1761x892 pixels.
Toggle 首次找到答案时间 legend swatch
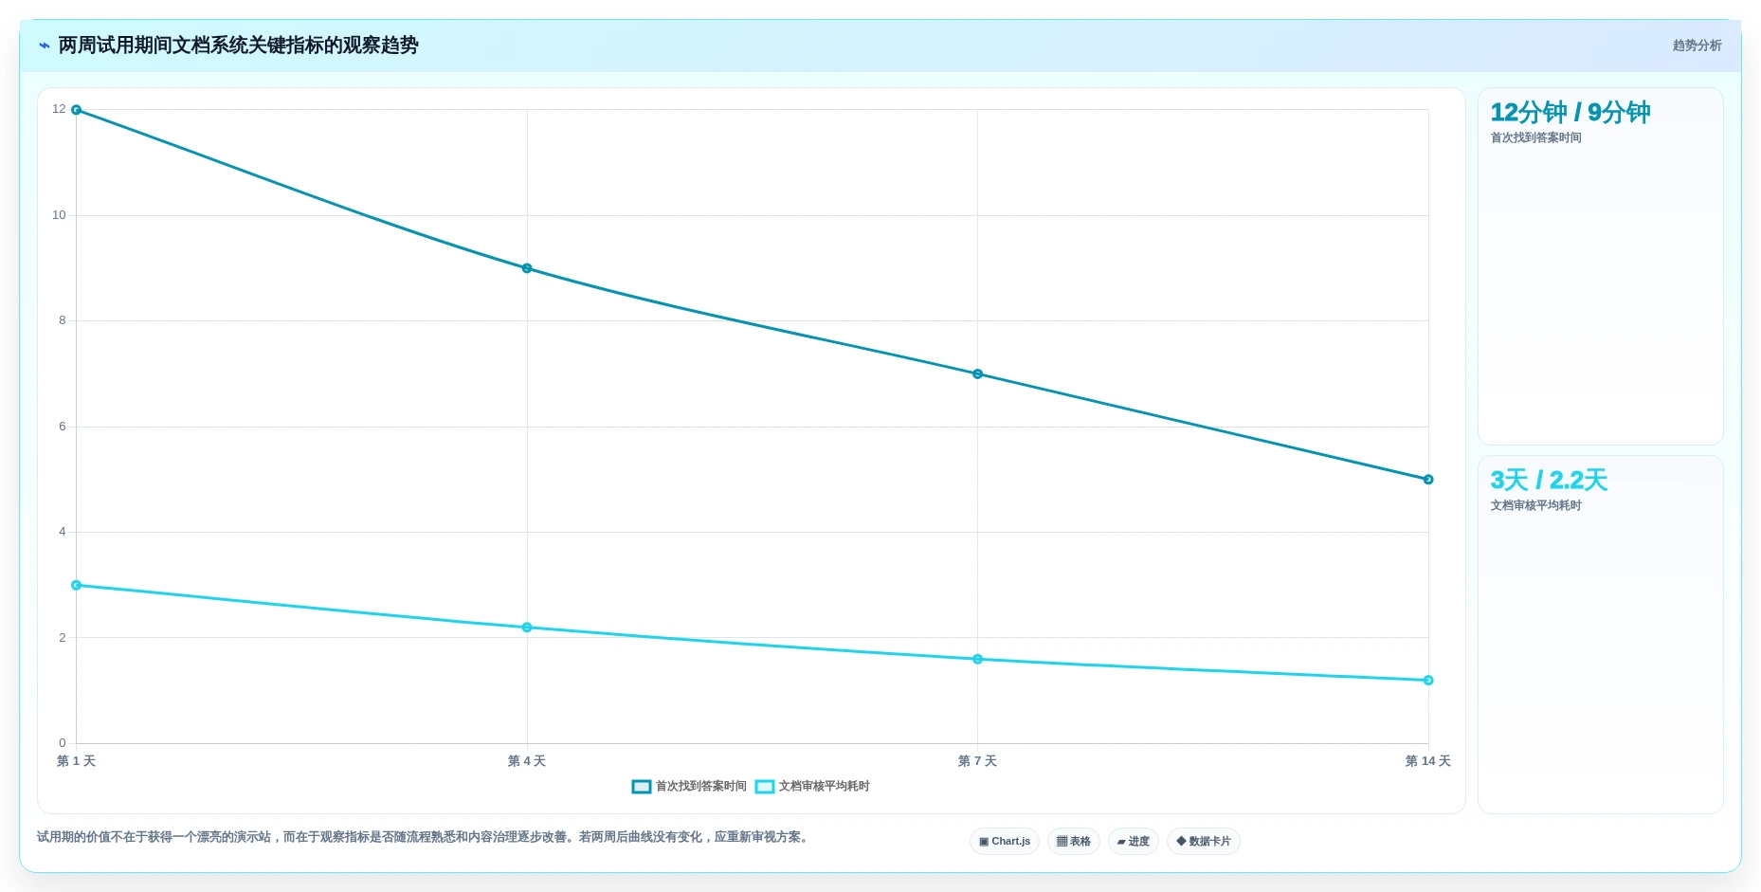coord(642,787)
